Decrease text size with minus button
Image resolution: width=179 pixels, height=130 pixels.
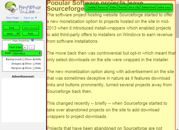tap(32, 47)
